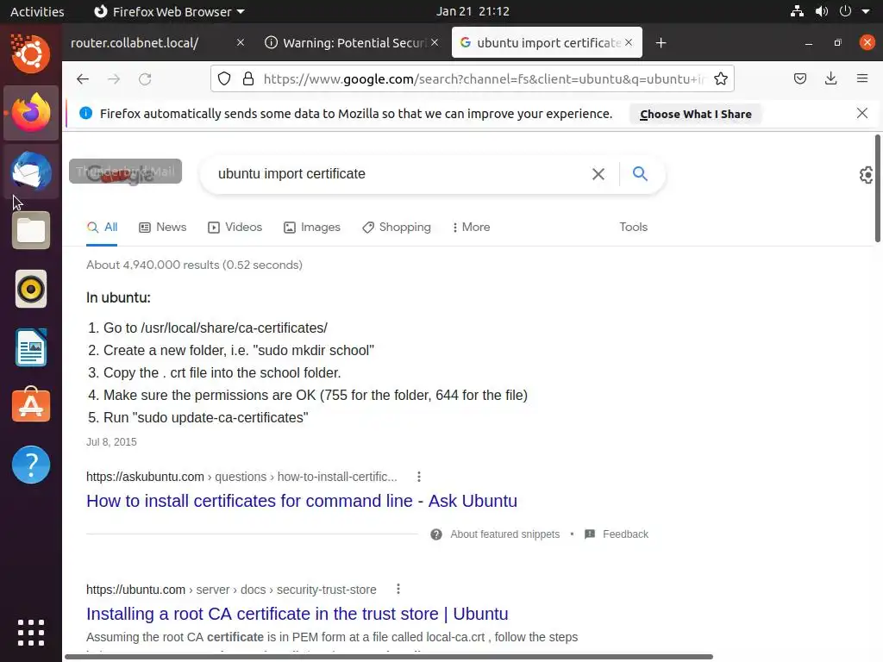This screenshot has width=883, height=662.
Task: Open the Activities overview
Action: (x=37, y=11)
